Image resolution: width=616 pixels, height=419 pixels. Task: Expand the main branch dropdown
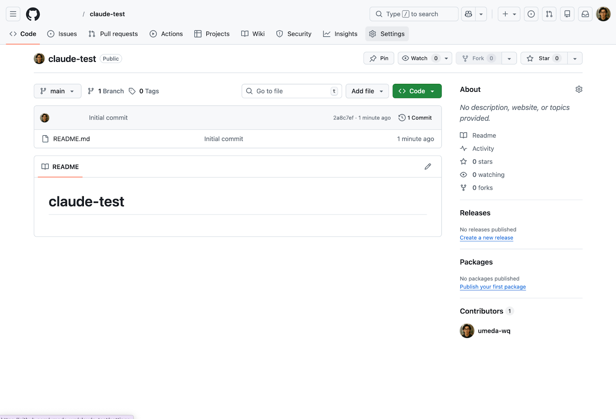tap(57, 91)
